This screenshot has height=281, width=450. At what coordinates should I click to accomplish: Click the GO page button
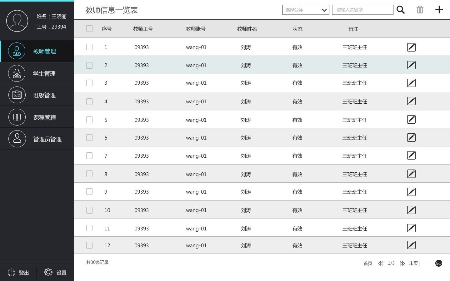[439, 263]
